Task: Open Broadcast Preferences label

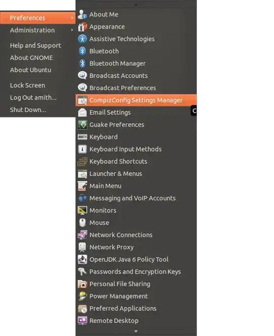Action: pos(123,88)
